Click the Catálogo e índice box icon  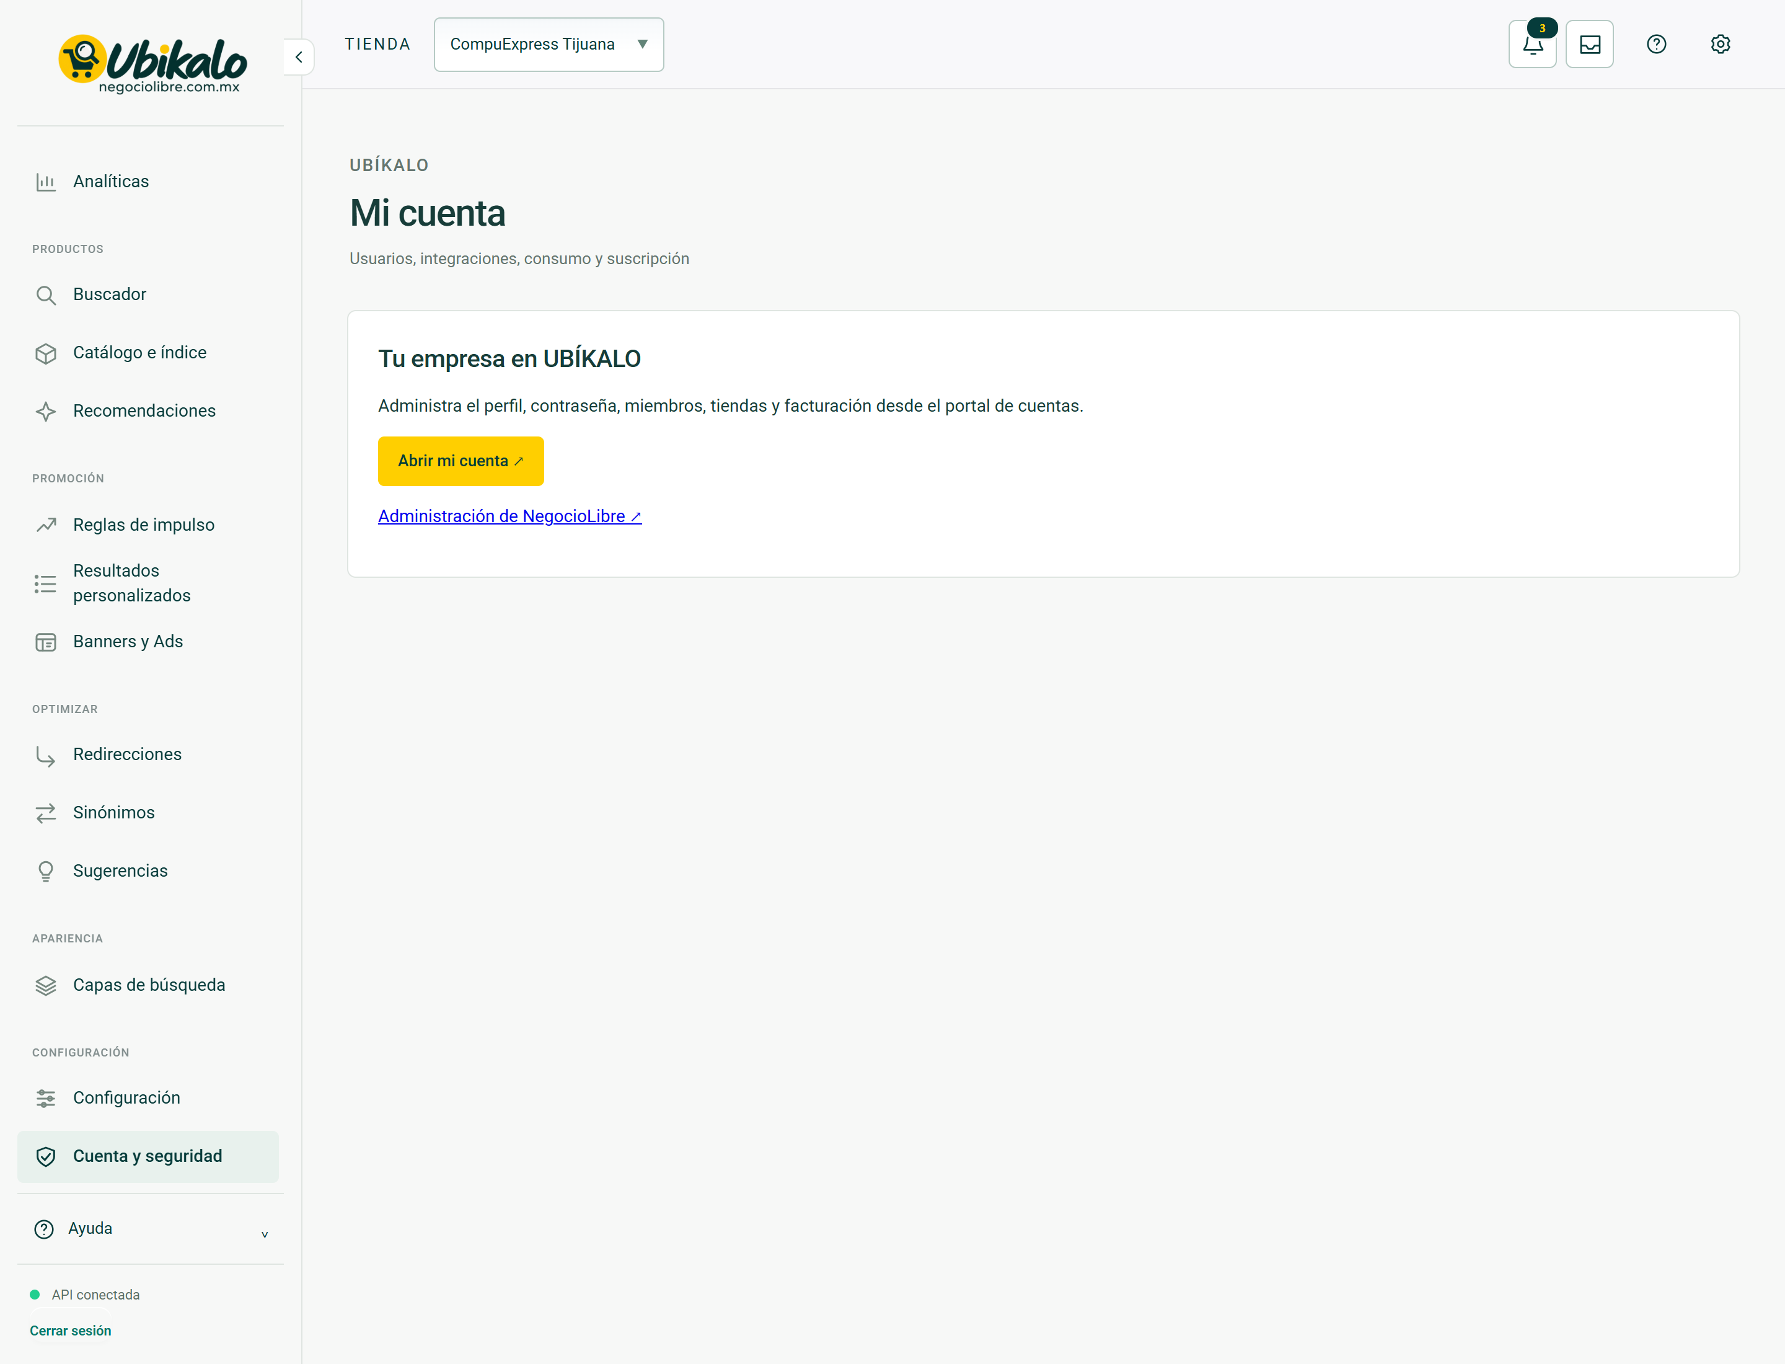coord(45,353)
